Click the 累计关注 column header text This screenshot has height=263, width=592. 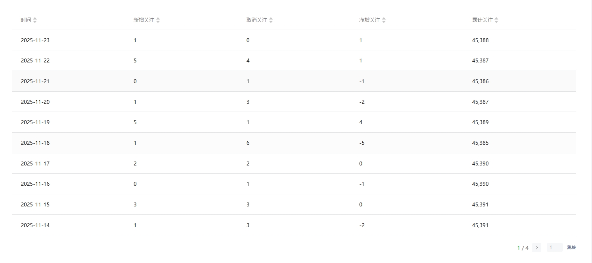(x=482, y=20)
